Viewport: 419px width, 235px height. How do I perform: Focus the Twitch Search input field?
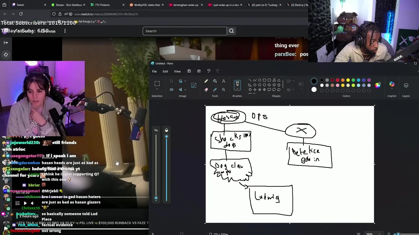point(185,31)
